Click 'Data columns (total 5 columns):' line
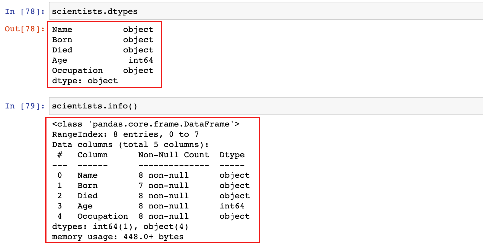Viewport: 483px width, 247px height. [x=130, y=145]
